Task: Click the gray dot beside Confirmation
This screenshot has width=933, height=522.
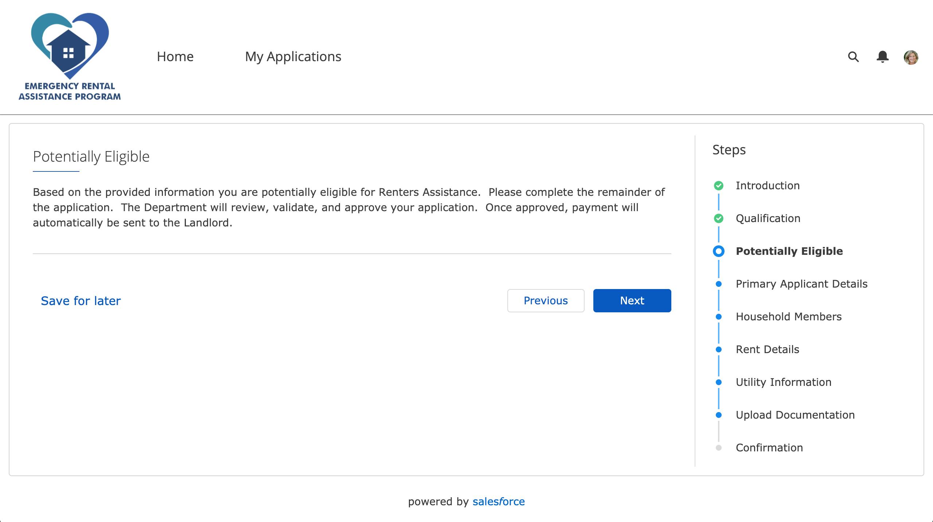Action: click(x=718, y=448)
